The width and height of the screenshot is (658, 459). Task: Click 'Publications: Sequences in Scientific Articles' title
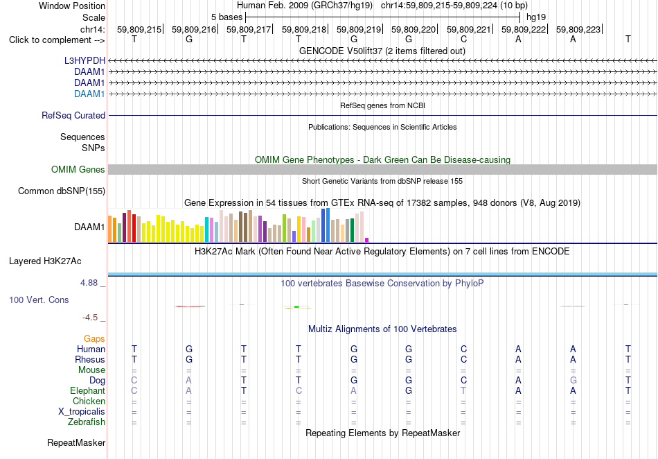click(382, 127)
